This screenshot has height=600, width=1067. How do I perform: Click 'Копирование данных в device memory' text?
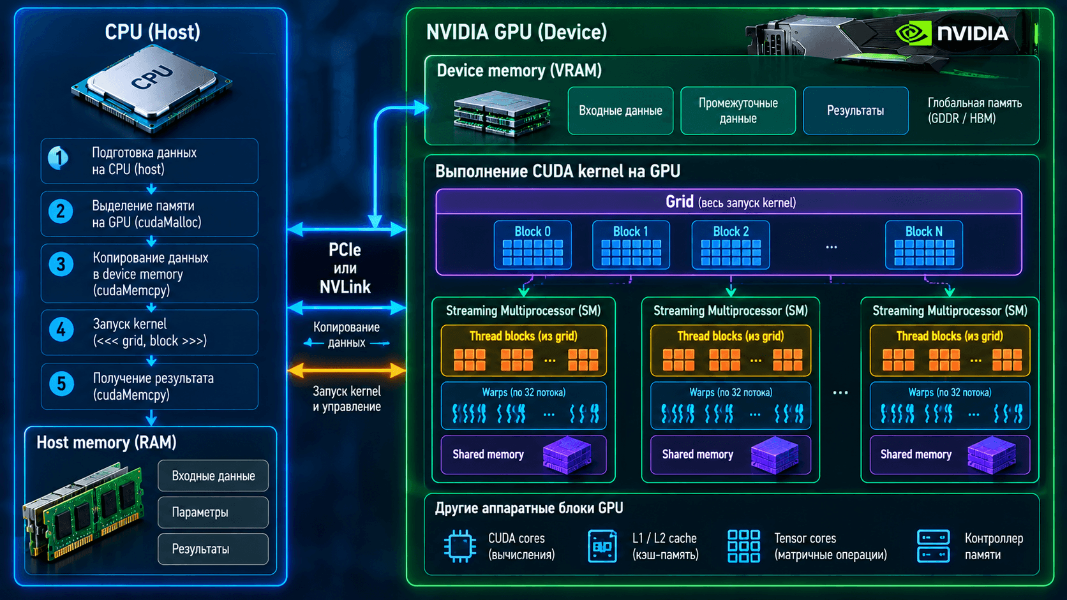tap(150, 266)
